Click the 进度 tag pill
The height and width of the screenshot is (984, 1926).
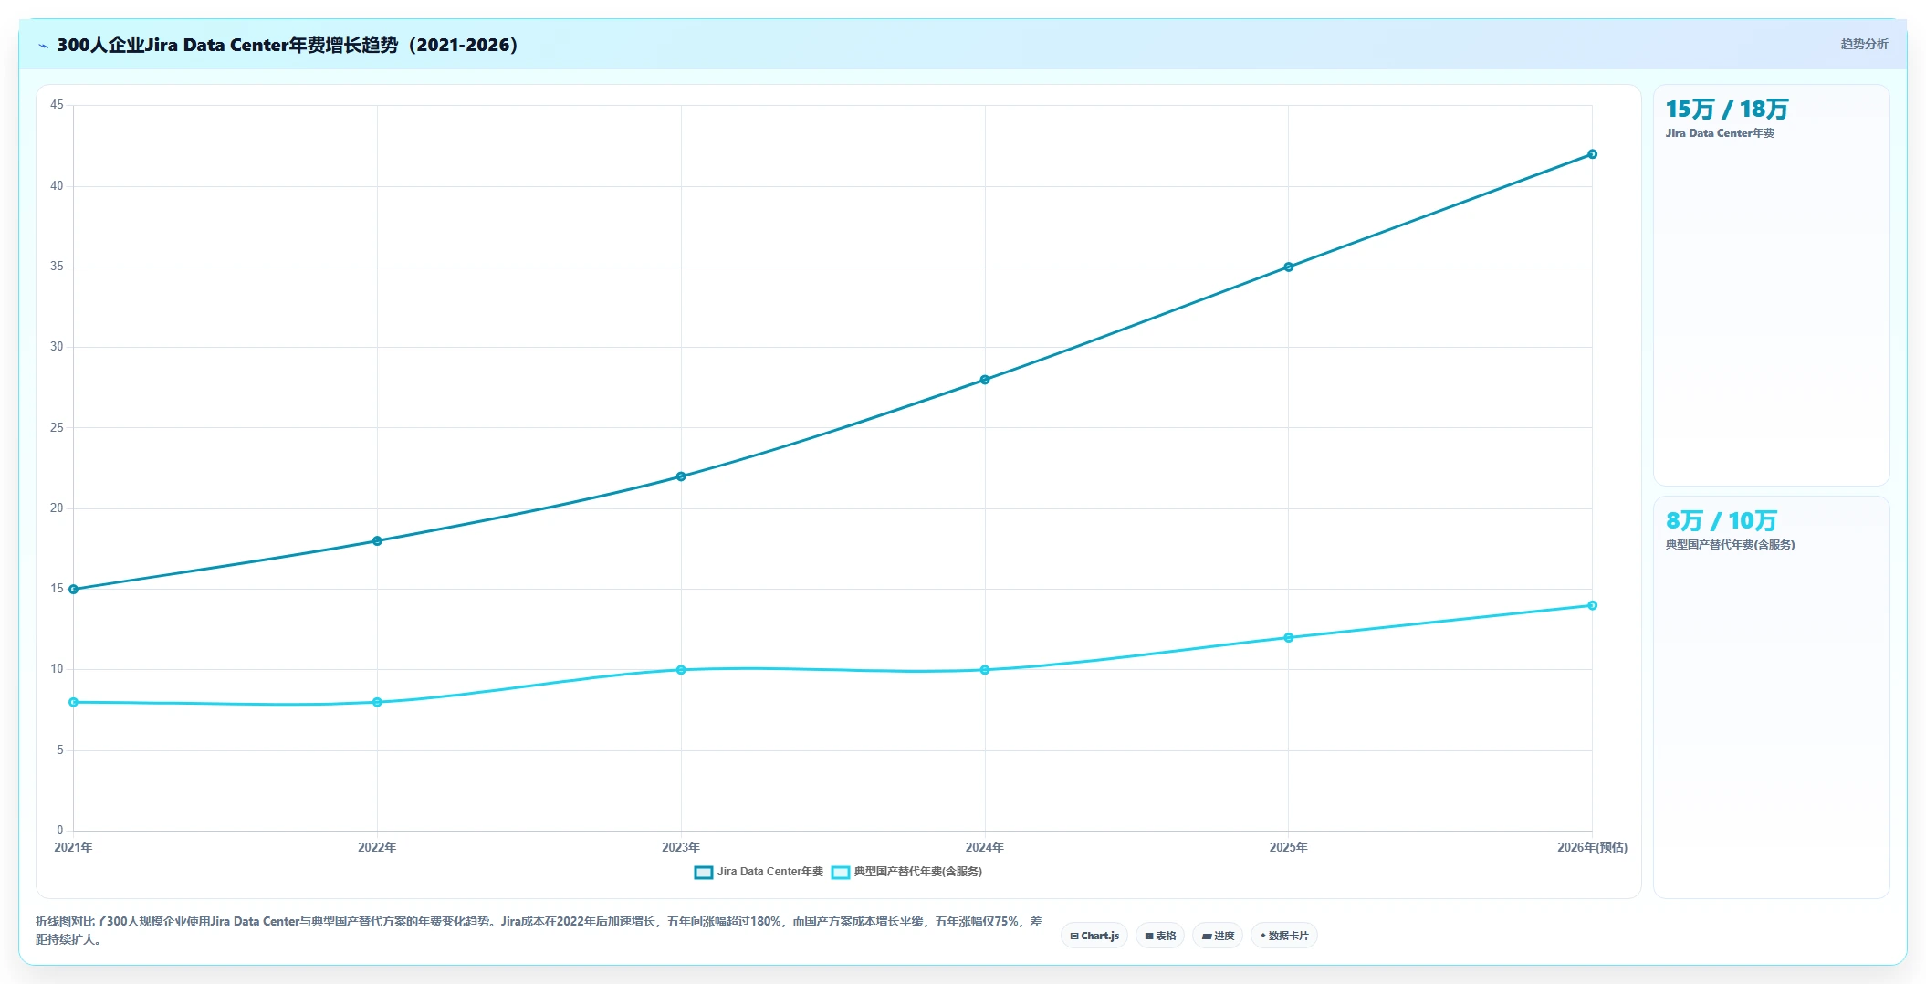(x=1218, y=936)
